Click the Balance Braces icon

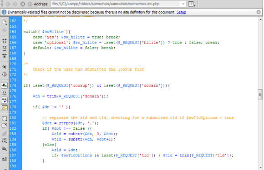(x=5, y=74)
